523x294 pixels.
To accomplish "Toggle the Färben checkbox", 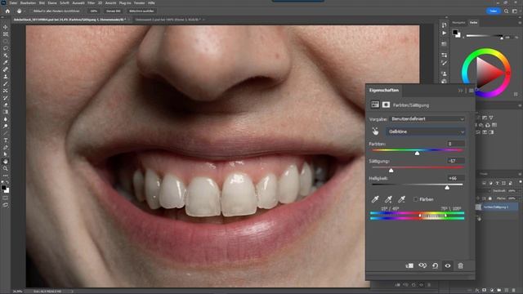I will (416, 199).
